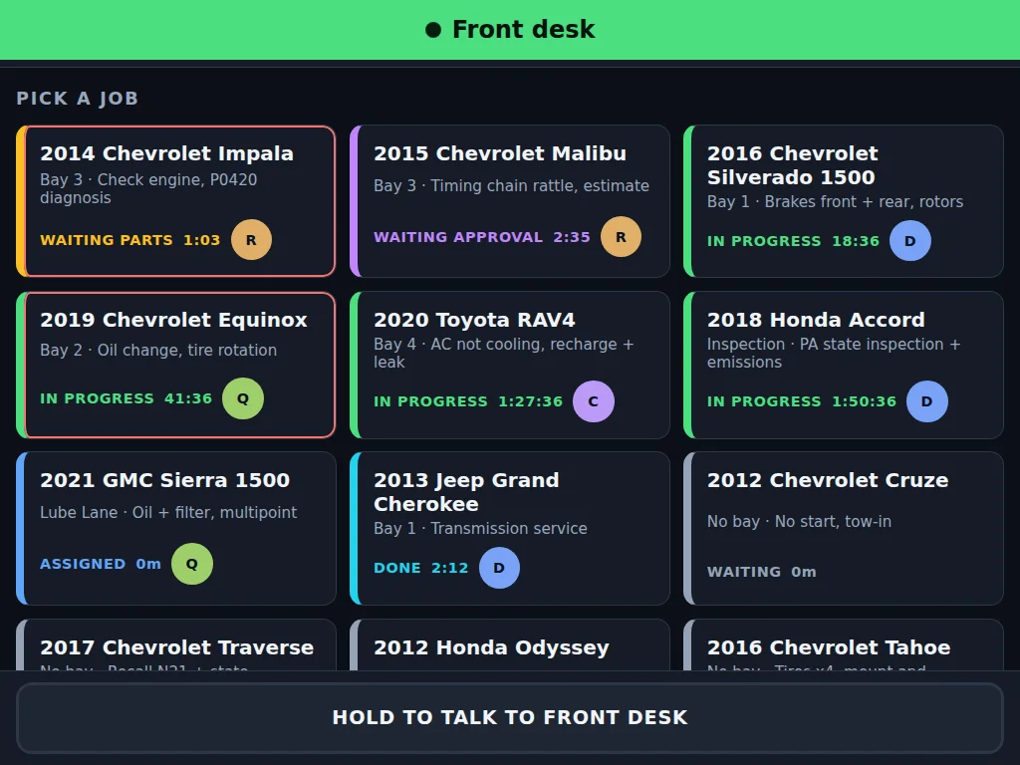1020x765 pixels.
Task: Click 'Lube Lane · Oil + filter, multipoint' text
Action: pos(168,513)
